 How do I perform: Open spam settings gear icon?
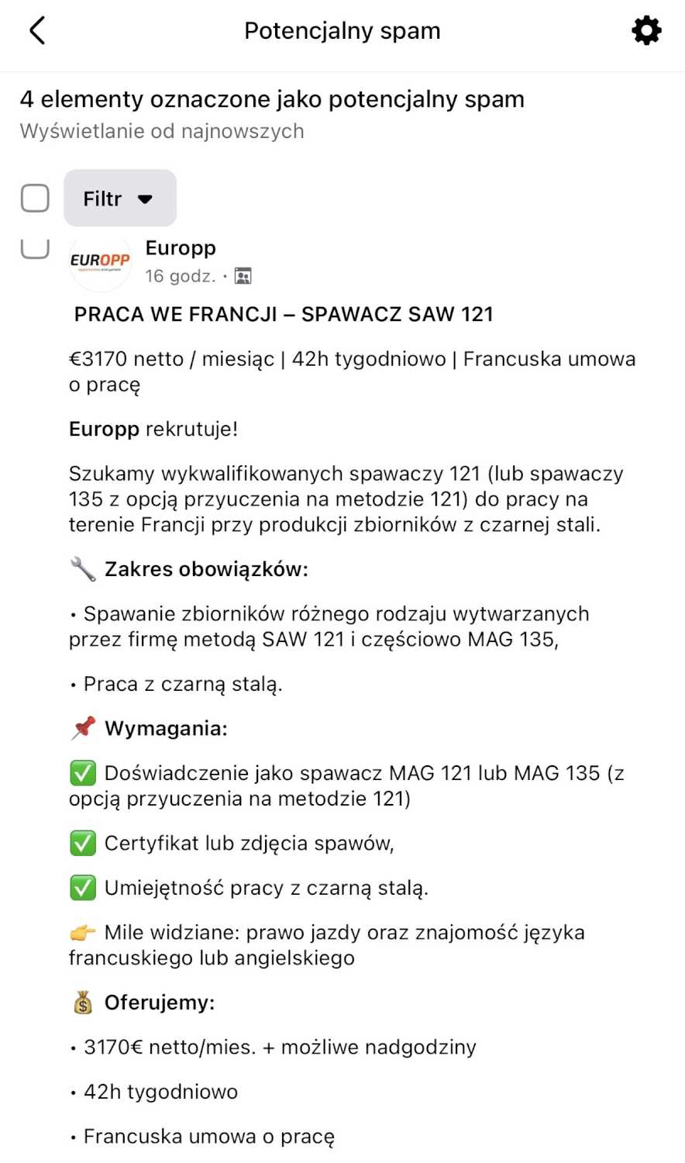pyautogui.click(x=646, y=31)
